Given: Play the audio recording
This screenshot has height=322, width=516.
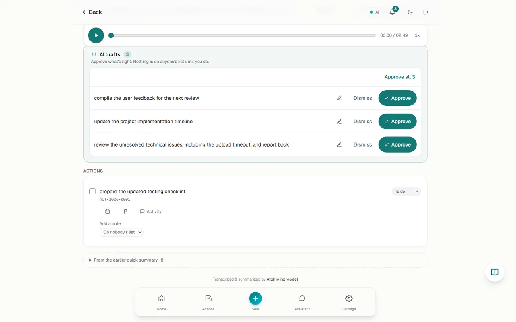Looking at the screenshot, I should (96, 35).
